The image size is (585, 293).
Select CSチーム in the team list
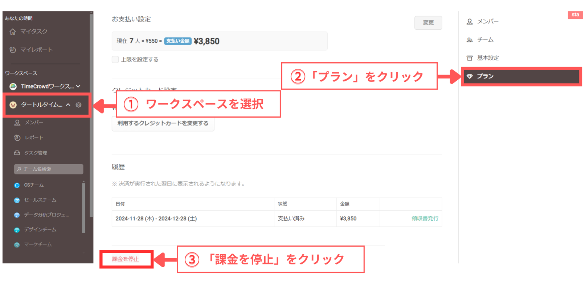(34, 185)
